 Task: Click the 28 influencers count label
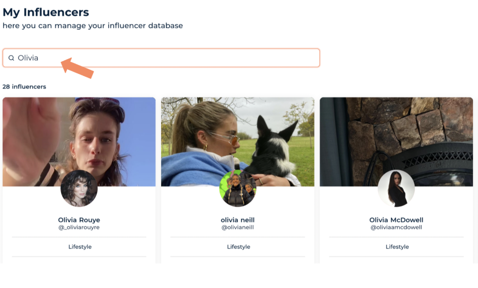[24, 86]
